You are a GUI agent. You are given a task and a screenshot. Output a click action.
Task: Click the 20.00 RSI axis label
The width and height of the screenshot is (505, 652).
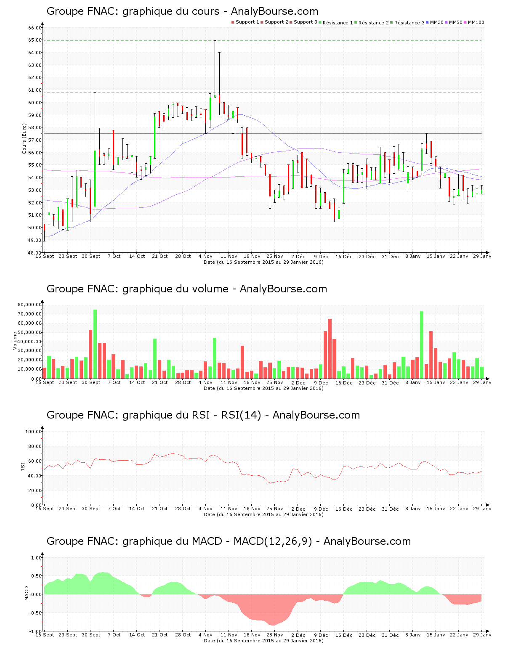[35, 490]
